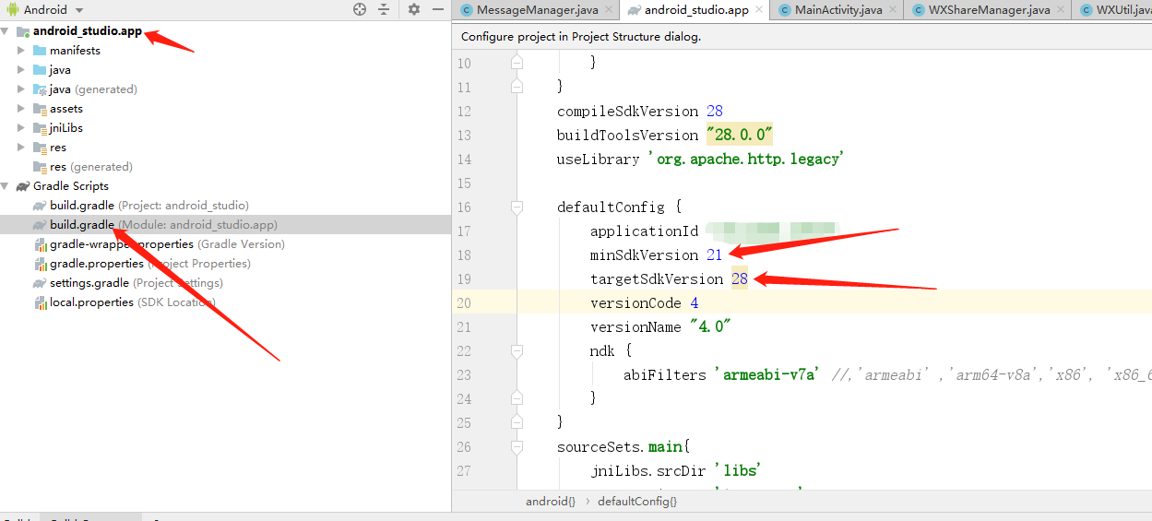The image size is (1152, 521).
Task: Collapse the Gradle Scripts node
Action: pyautogui.click(x=6, y=186)
